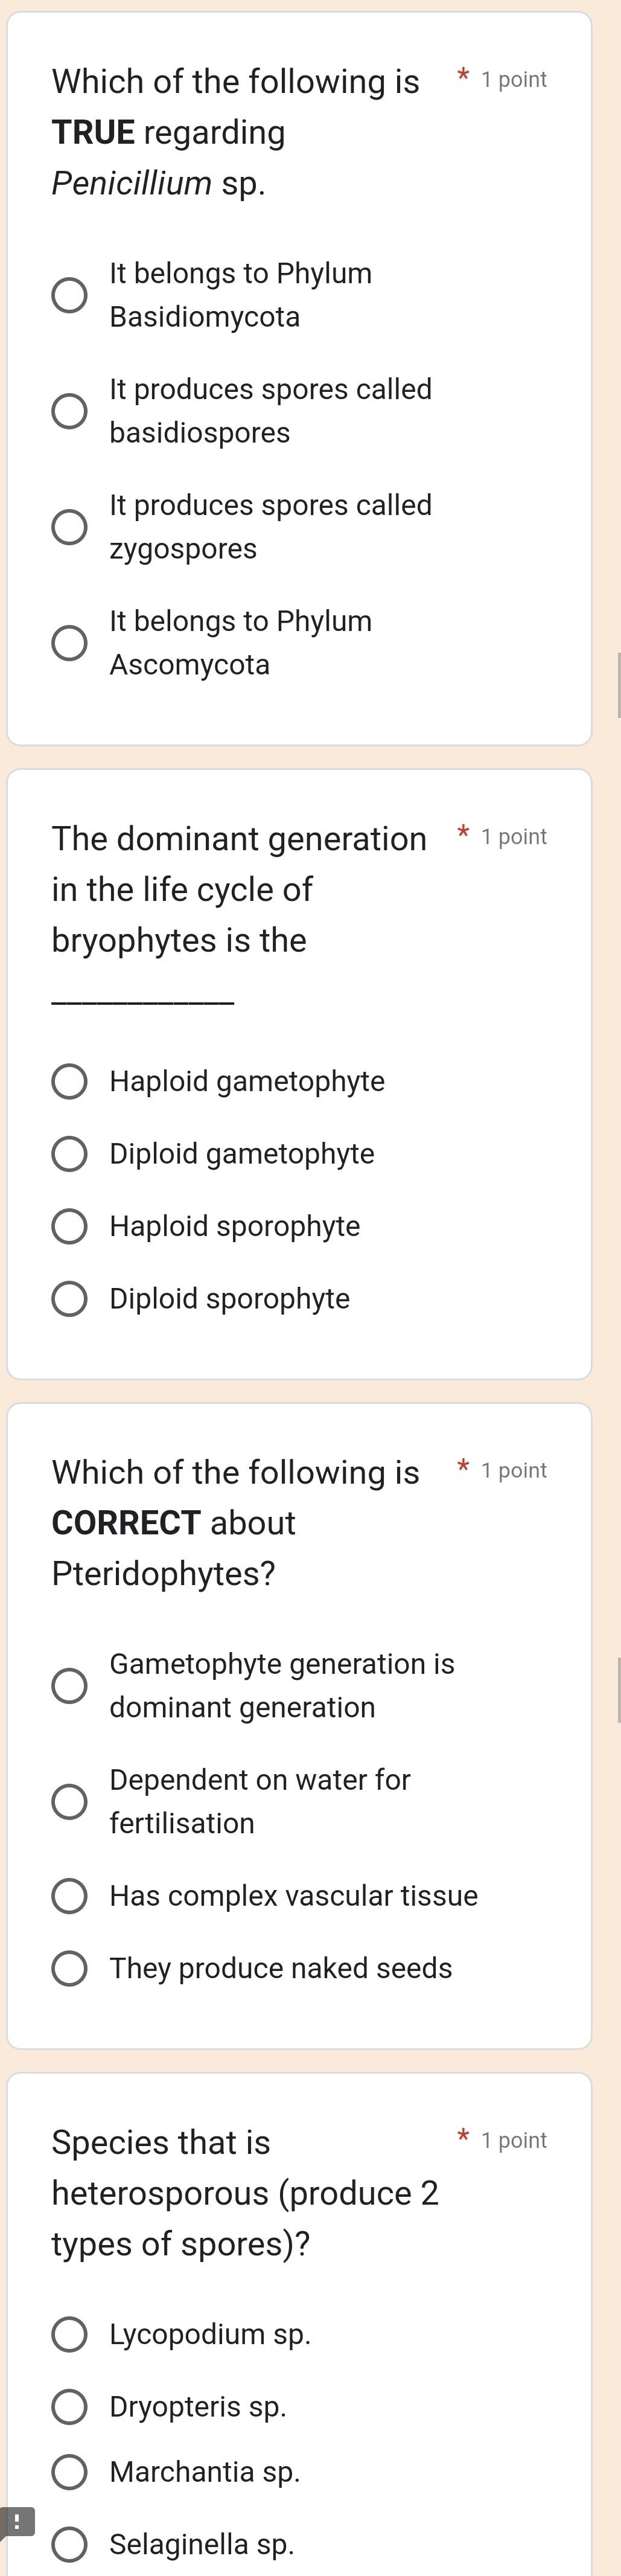Select 'It belongs to Phylum Basidiomycota'
This screenshot has width=621, height=2576.
point(69,295)
